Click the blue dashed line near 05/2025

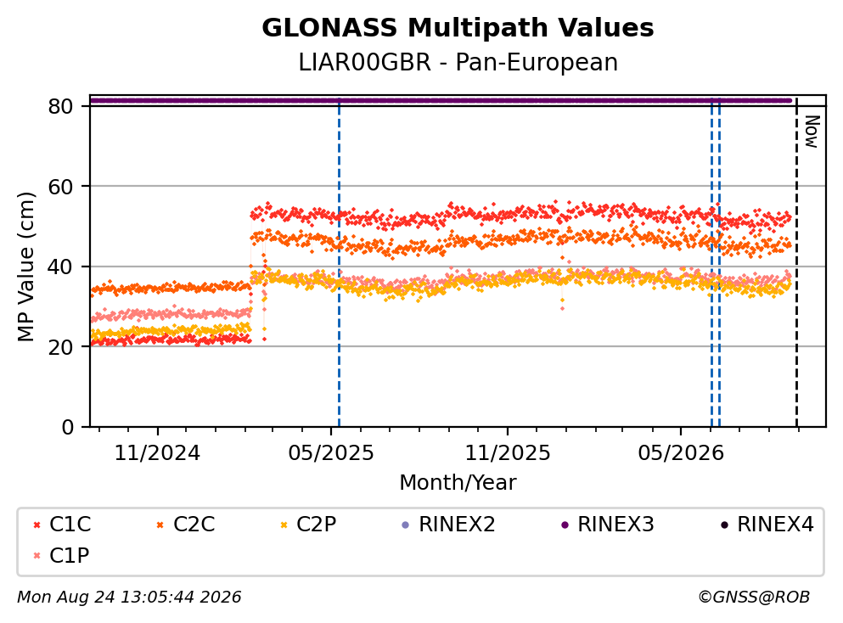(340, 263)
